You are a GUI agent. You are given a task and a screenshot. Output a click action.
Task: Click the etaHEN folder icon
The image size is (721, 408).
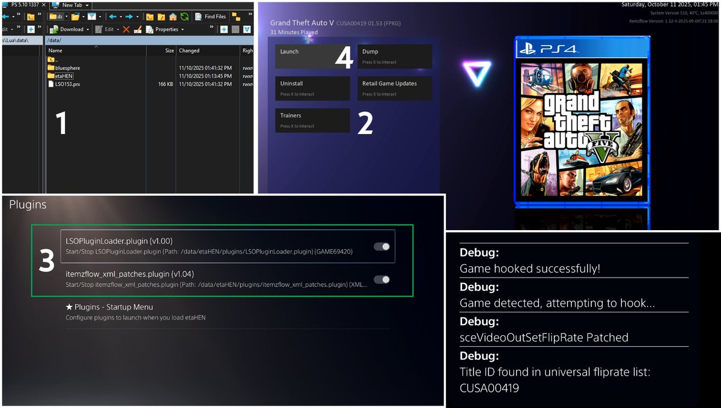50,76
